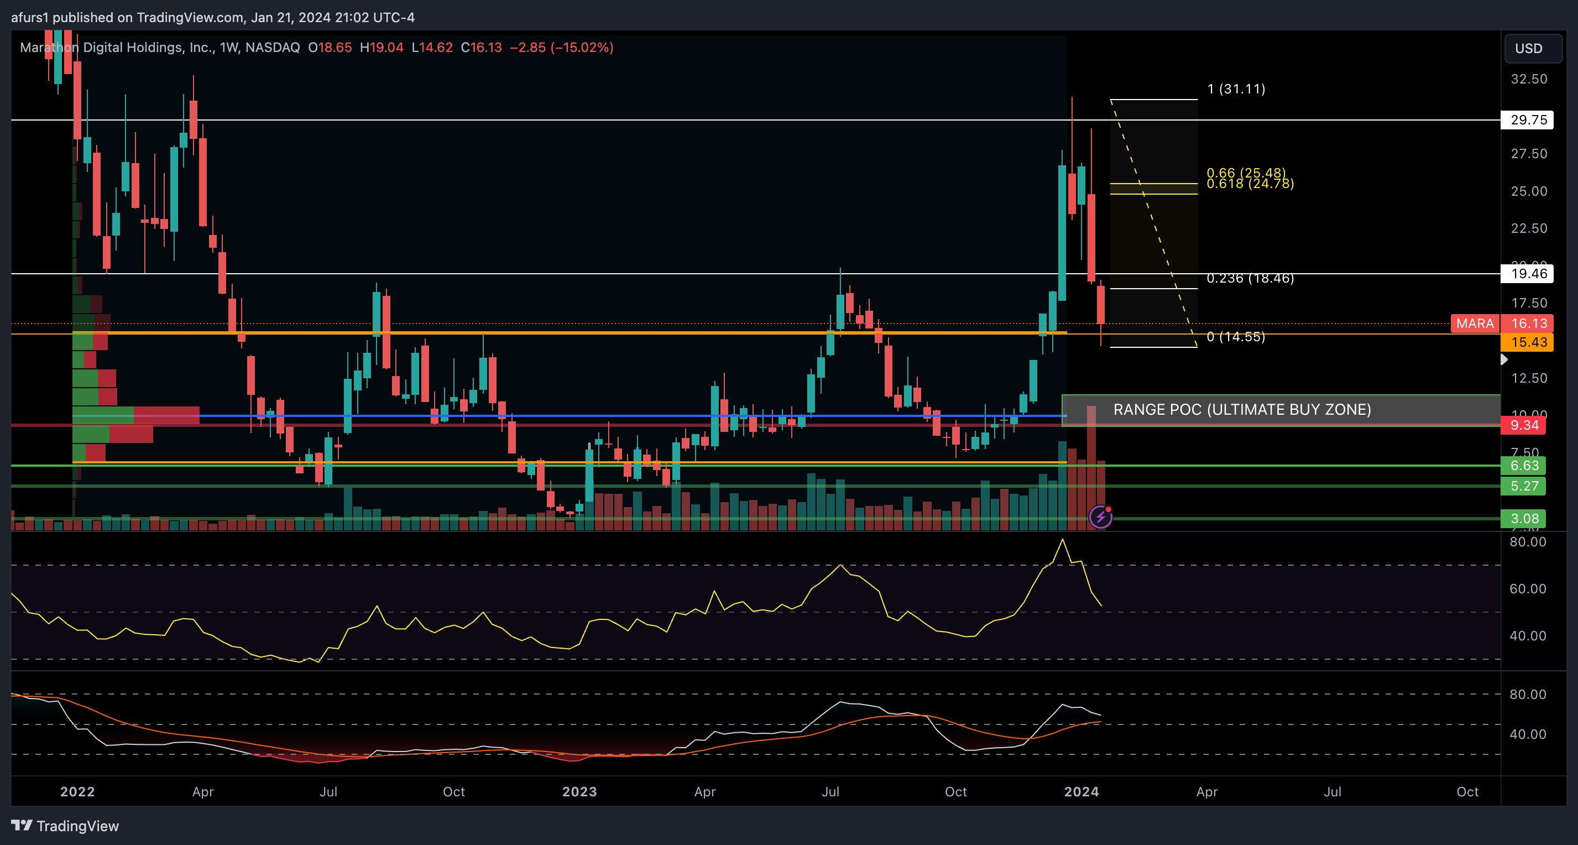Click the 15.43 orange price label
Image resolution: width=1578 pixels, height=845 pixels.
[x=1527, y=342]
